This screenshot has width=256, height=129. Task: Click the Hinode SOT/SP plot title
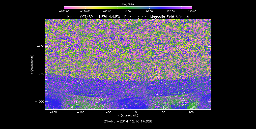click(128, 17)
